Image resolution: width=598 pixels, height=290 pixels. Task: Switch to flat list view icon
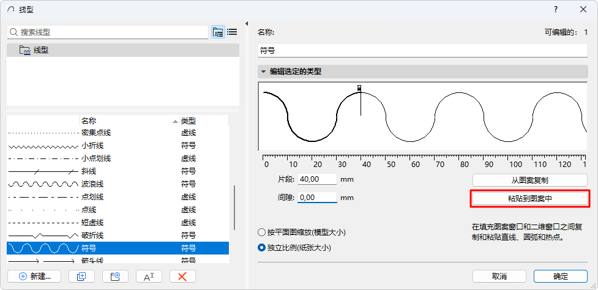[232, 32]
